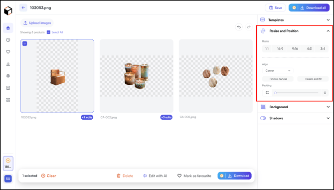Image resolution: width=334 pixels, height=190 pixels.
Task: Open the credits coin widget
Action: (x=8, y=164)
